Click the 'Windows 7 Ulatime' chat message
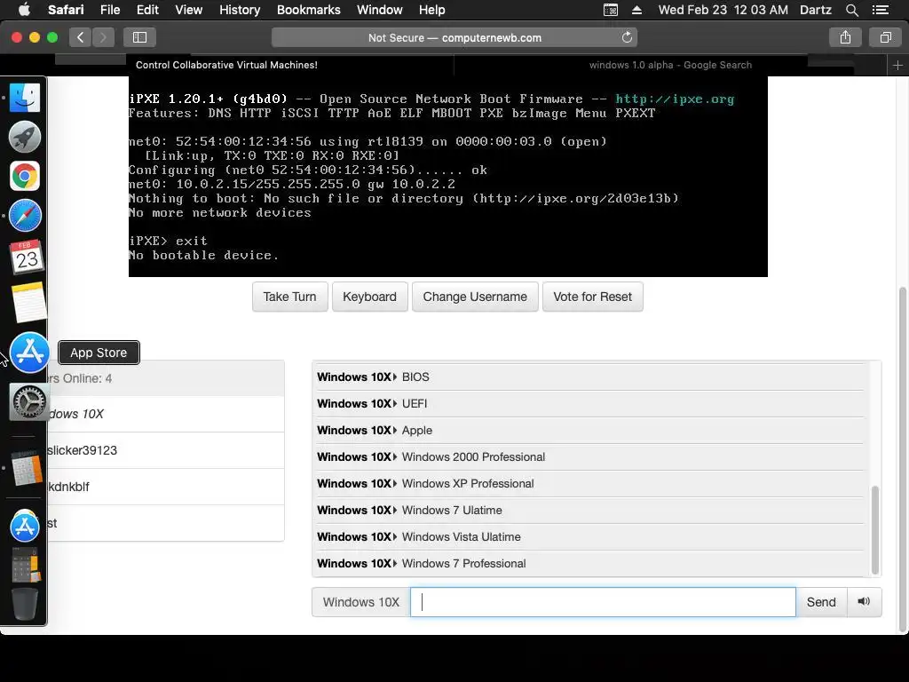The height and width of the screenshot is (682, 909). (590, 511)
